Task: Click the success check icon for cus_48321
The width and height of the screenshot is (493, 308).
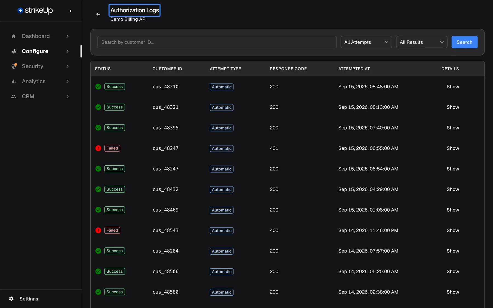Action: tap(98, 107)
